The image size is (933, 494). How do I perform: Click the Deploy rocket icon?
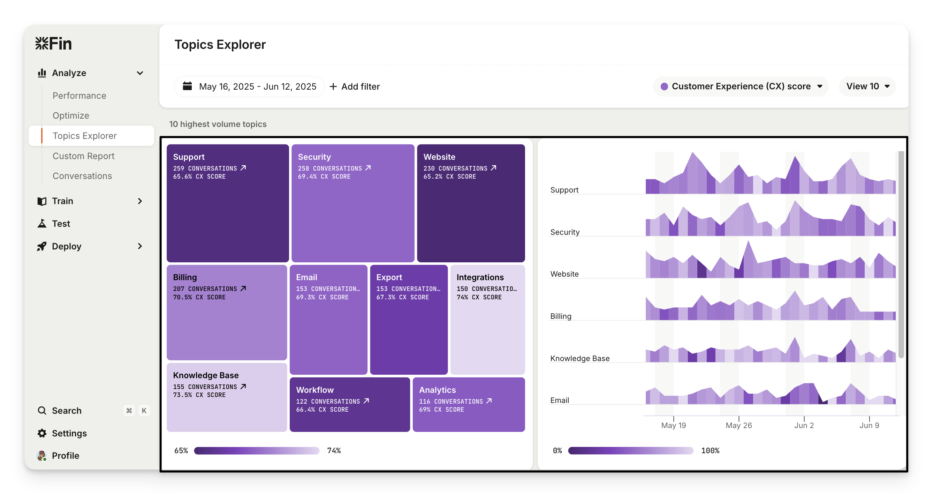click(x=42, y=246)
